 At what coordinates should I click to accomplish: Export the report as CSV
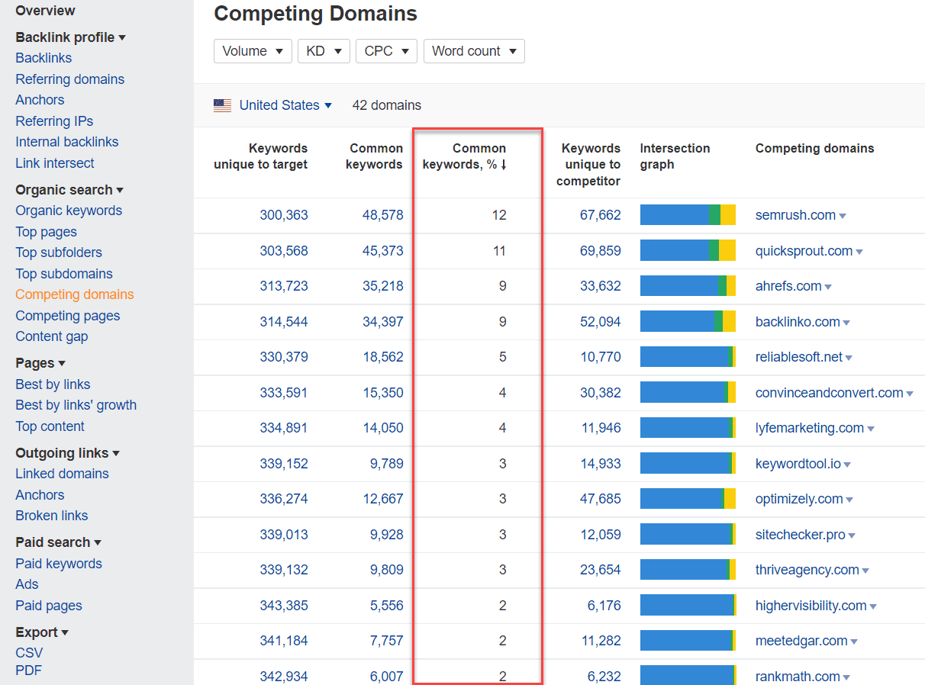click(28, 652)
